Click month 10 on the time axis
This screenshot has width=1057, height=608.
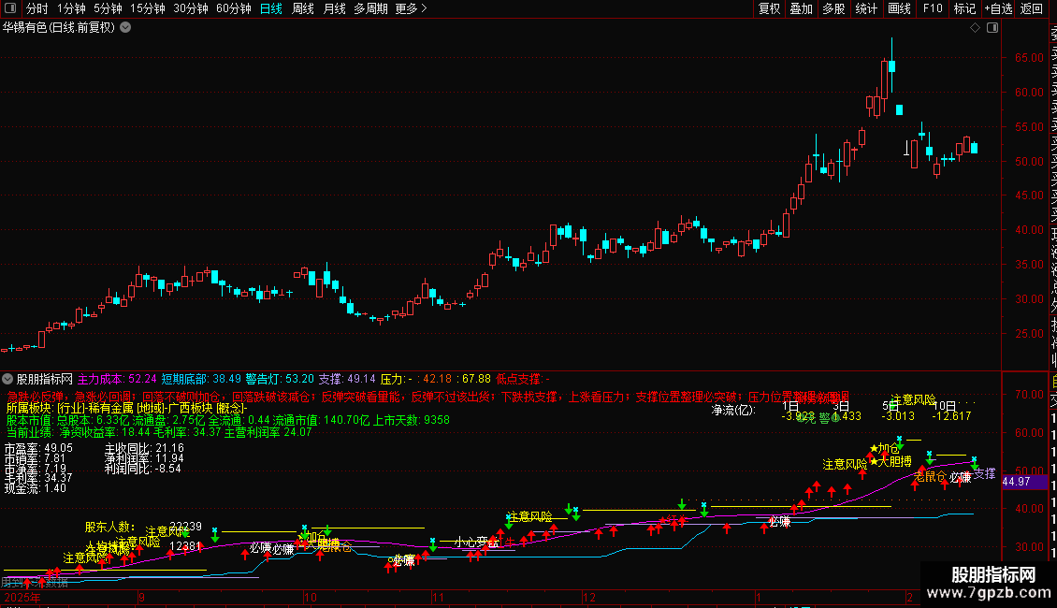[x=311, y=598]
